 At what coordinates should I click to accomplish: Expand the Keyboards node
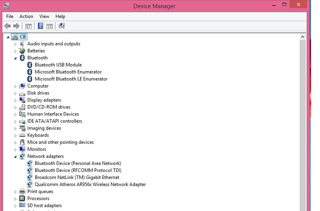point(15,136)
